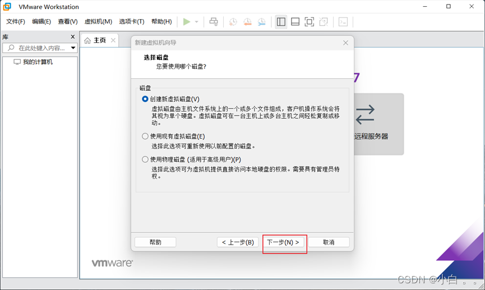Click the < 上一步(B) button
The image size is (485, 290).
[x=238, y=242]
